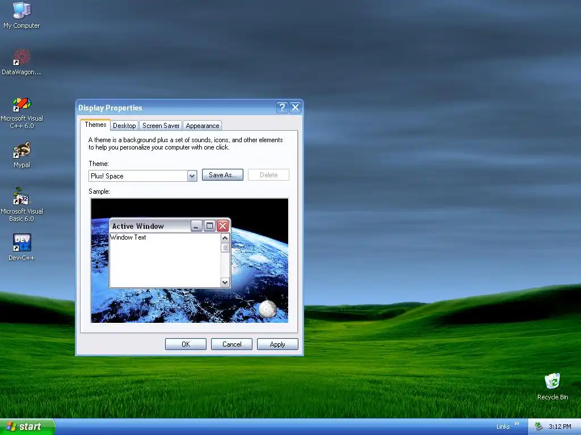Open the Appearance tab

[x=203, y=126]
